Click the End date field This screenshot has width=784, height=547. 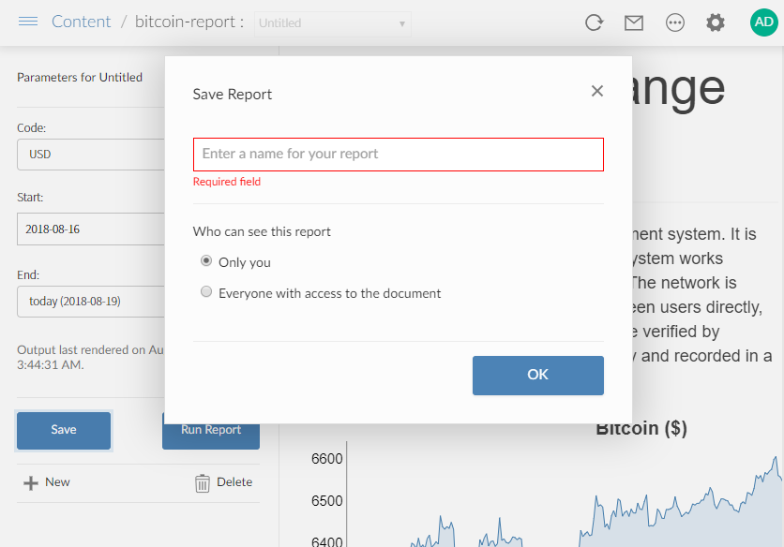(91, 302)
